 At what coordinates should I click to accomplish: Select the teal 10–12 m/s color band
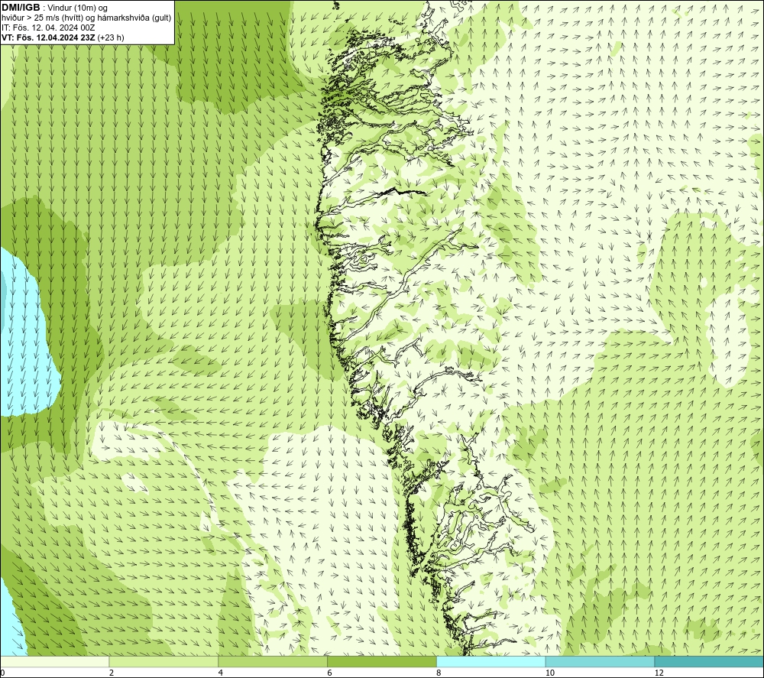click(x=601, y=661)
